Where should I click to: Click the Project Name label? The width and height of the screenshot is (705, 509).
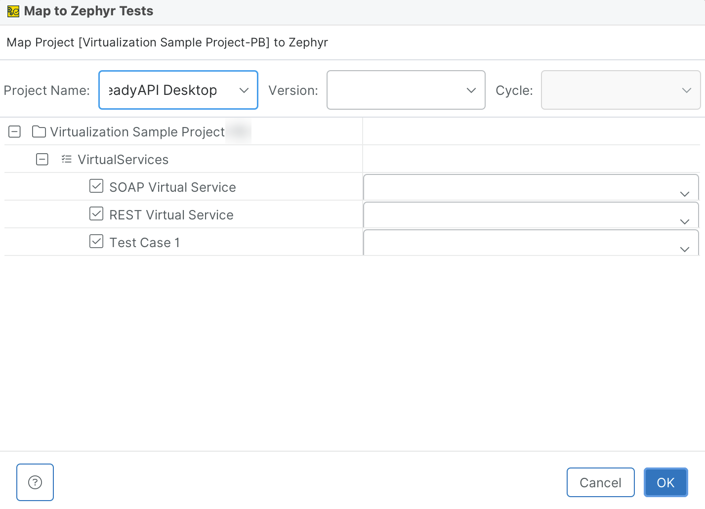(47, 90)
